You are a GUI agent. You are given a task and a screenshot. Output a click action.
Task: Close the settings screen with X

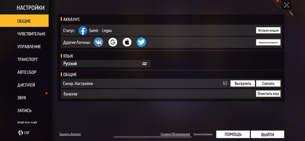286,5
